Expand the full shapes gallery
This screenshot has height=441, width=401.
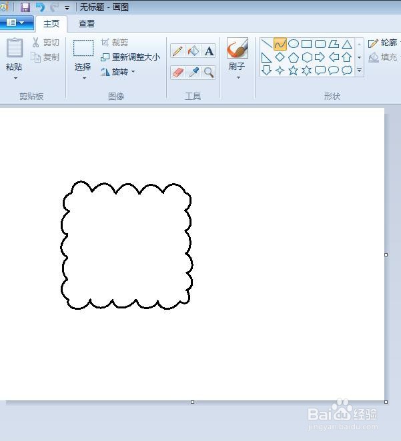tap(360, 70)
